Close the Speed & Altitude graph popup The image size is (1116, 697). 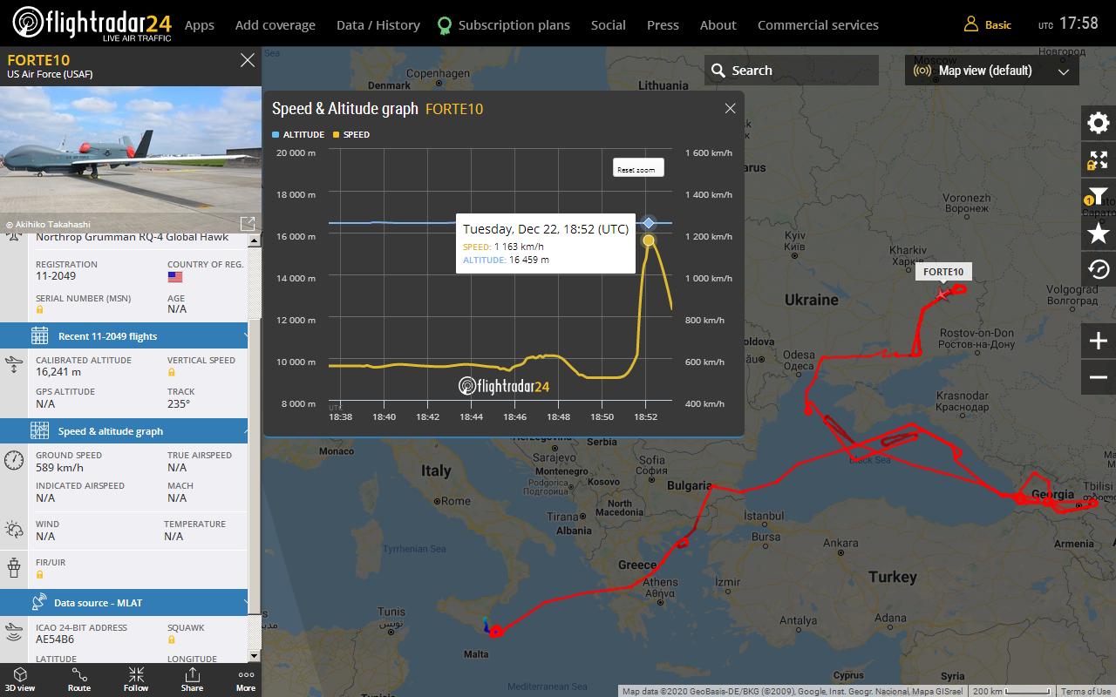coord(731,108)
